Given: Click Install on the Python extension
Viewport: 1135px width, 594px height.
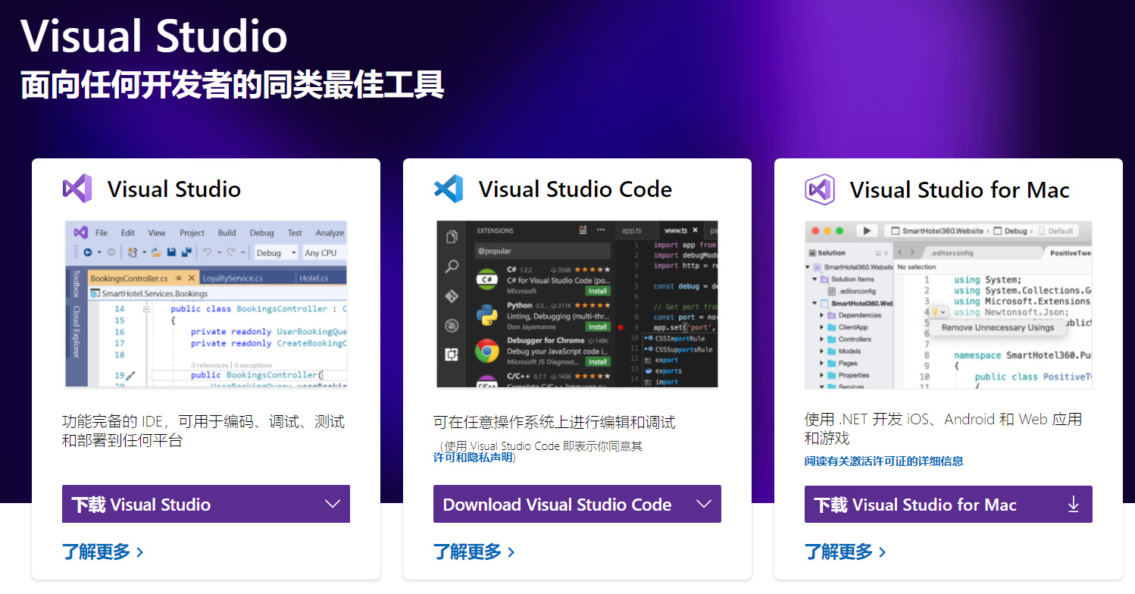Looking at the screenshot, I should point(597,327).
